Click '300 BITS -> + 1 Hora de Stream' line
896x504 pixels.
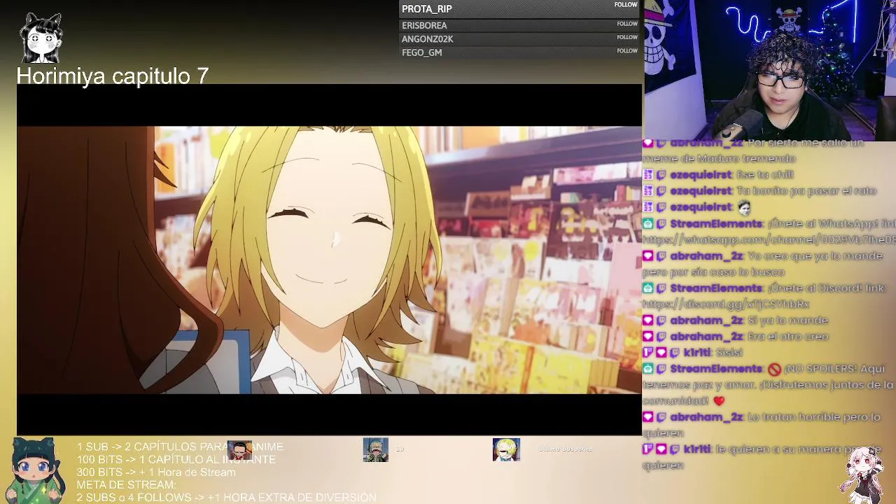click(x=156, y=472)
